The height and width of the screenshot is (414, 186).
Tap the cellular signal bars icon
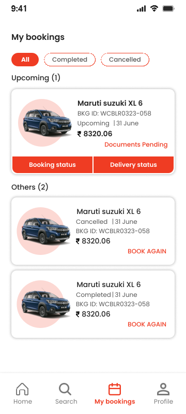point(141,9)
